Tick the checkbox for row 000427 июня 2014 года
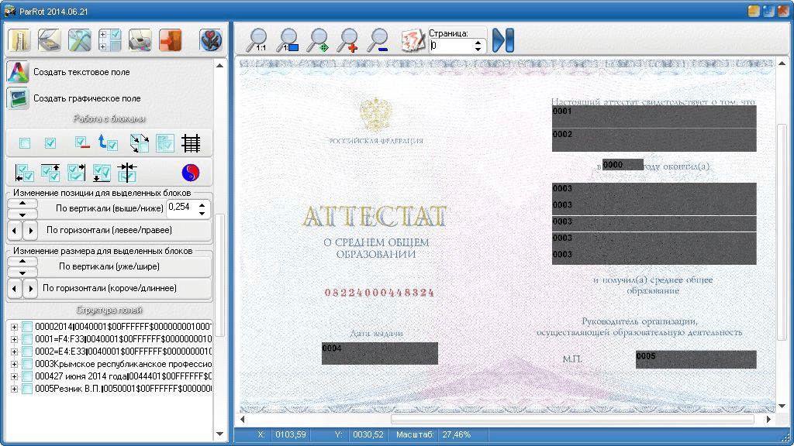Image resolution: width=794 pixels, height=446 pixels. point(27,377)
